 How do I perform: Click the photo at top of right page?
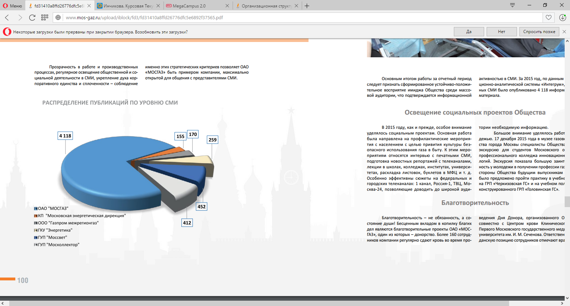click(466, 48)
